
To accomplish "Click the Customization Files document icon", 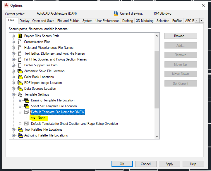I will 20,42.
